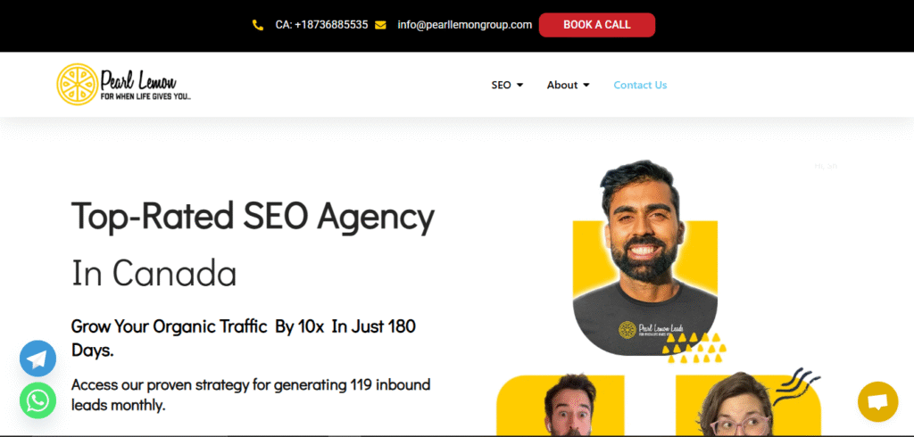Open the WhatsApp chat icon

coord(37,400)
